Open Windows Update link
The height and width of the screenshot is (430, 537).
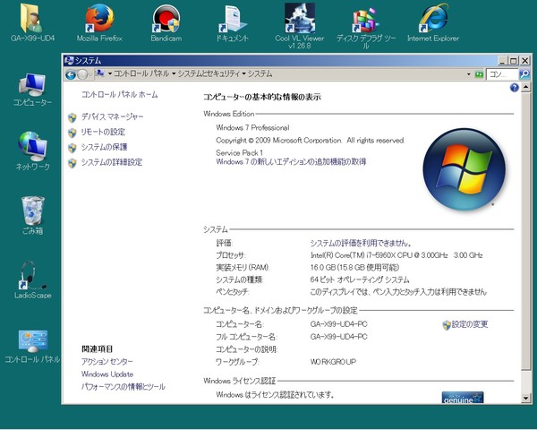(x=107, y=374)
